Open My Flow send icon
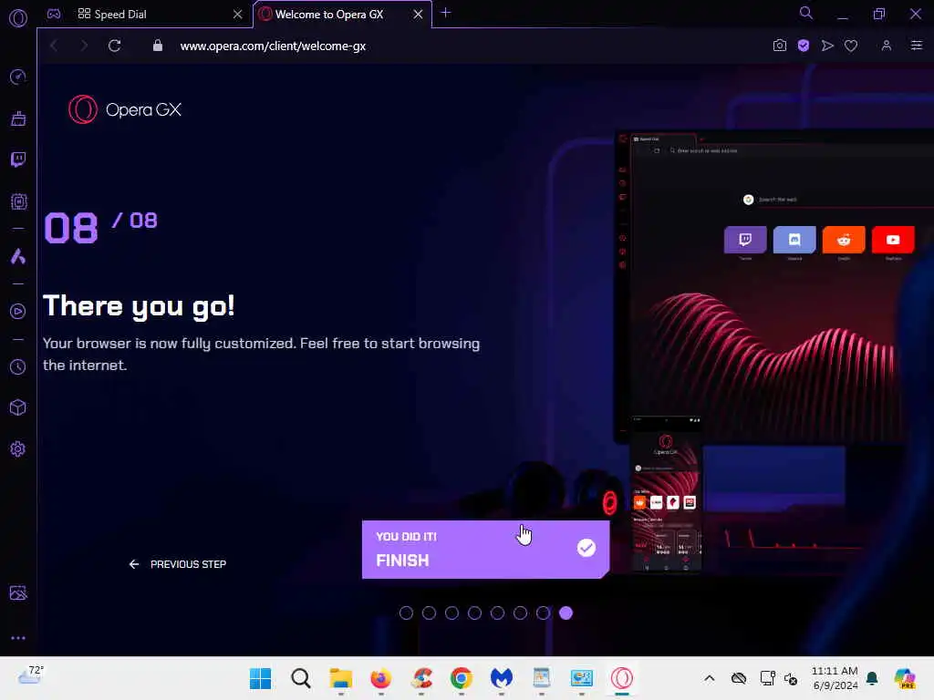This screenshot has width=934, height=700. (x=826, y=46)
